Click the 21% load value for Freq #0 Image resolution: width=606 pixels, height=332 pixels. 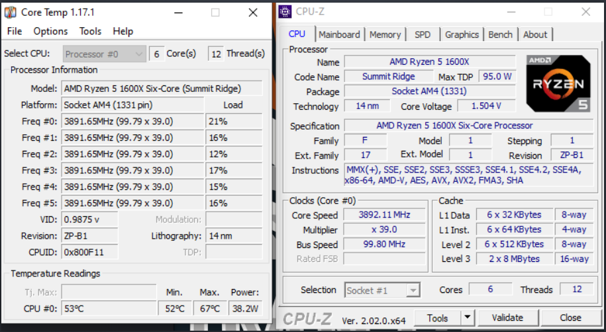tap(234, 121)
